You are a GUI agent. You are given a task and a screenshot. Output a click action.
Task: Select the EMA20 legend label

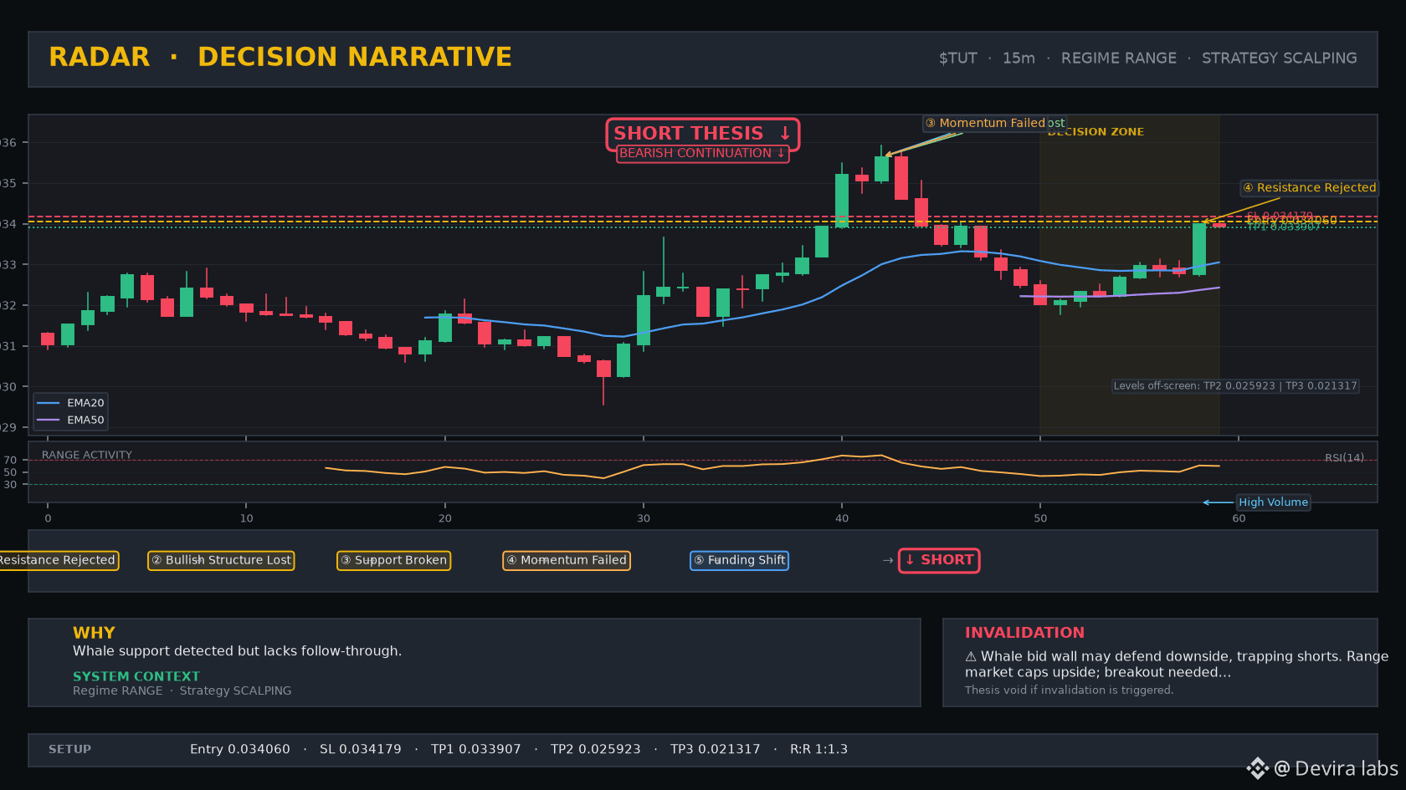coord(85,403)
